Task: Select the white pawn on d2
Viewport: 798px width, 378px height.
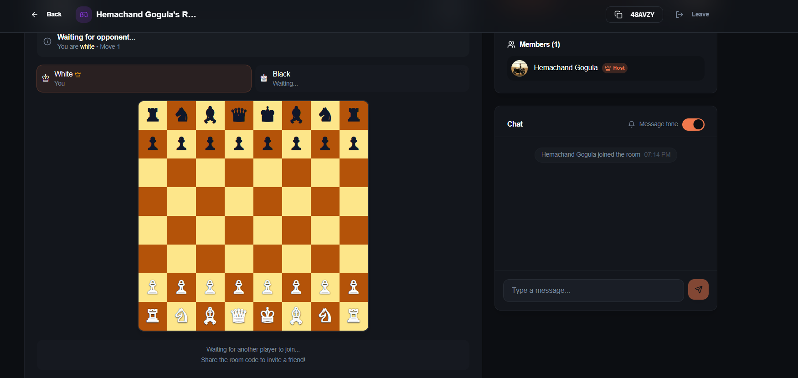Action: coord(239,287)
